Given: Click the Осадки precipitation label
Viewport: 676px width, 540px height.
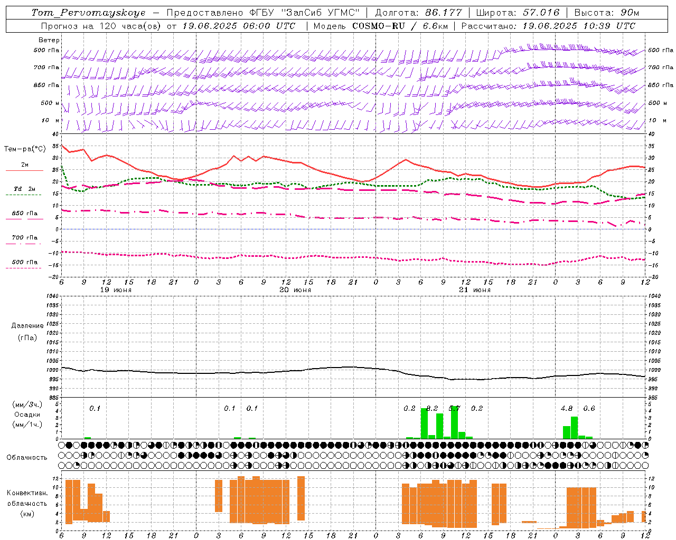Looking at the screenshot, I should click(27, 414).
